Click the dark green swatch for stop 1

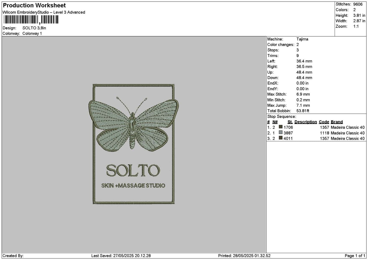pyautogui.click(x=281, y=127)
